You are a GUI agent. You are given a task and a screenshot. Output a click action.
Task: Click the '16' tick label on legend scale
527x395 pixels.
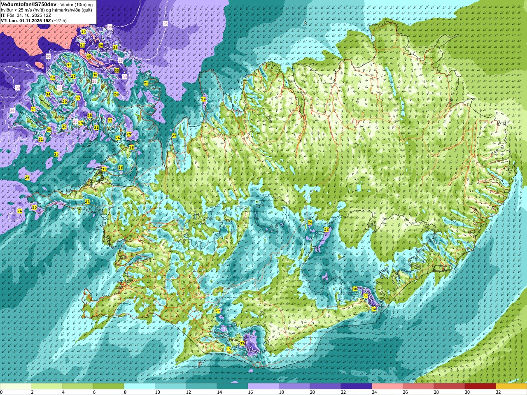(x=250, y=392)
